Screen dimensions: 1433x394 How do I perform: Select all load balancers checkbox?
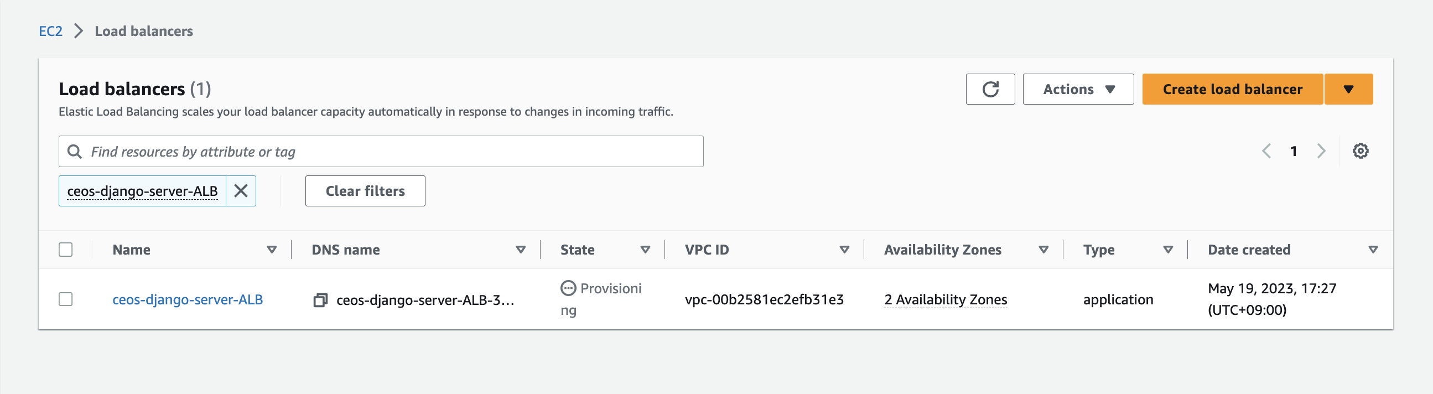tap(66, 250)
